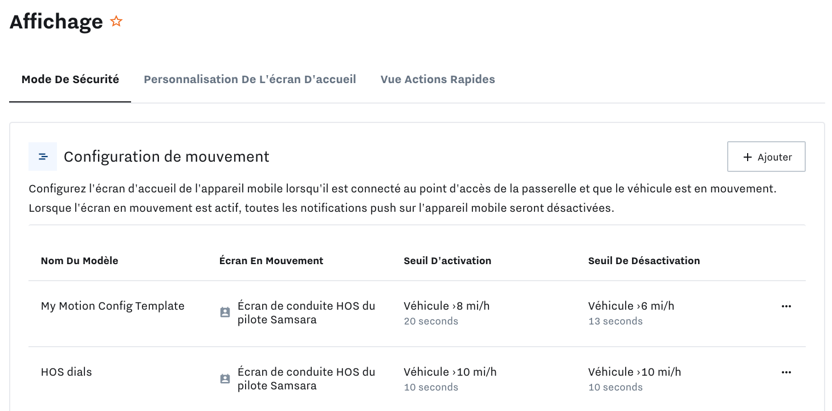Open the Personnalisation De L'écran D'accueil tab

coord(250,79)
